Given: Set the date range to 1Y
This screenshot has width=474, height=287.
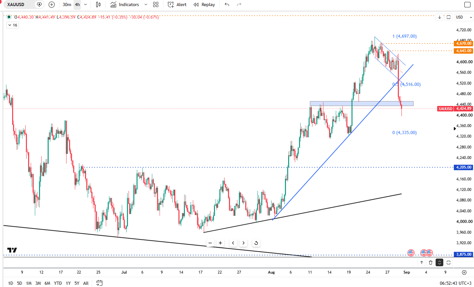Looking at the screenshot, I should point(68,283).
